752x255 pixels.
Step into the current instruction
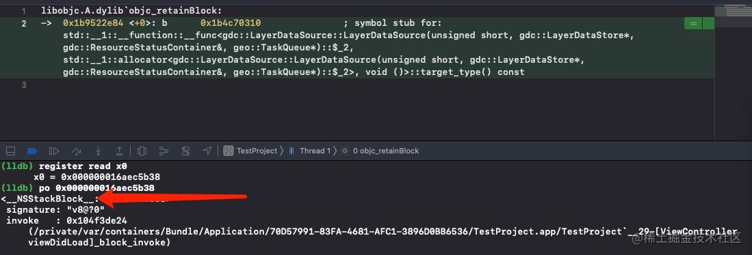[x=98, y=151]
